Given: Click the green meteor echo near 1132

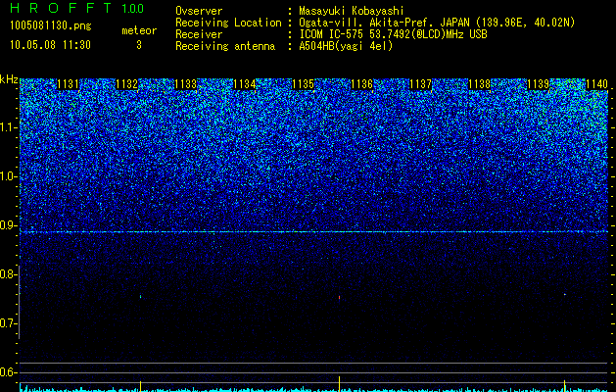Looking at the screenshot, I should click(x=140, y=297).
